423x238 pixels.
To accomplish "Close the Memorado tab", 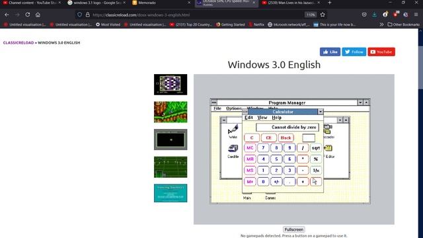I will click(x=189, y=3).
